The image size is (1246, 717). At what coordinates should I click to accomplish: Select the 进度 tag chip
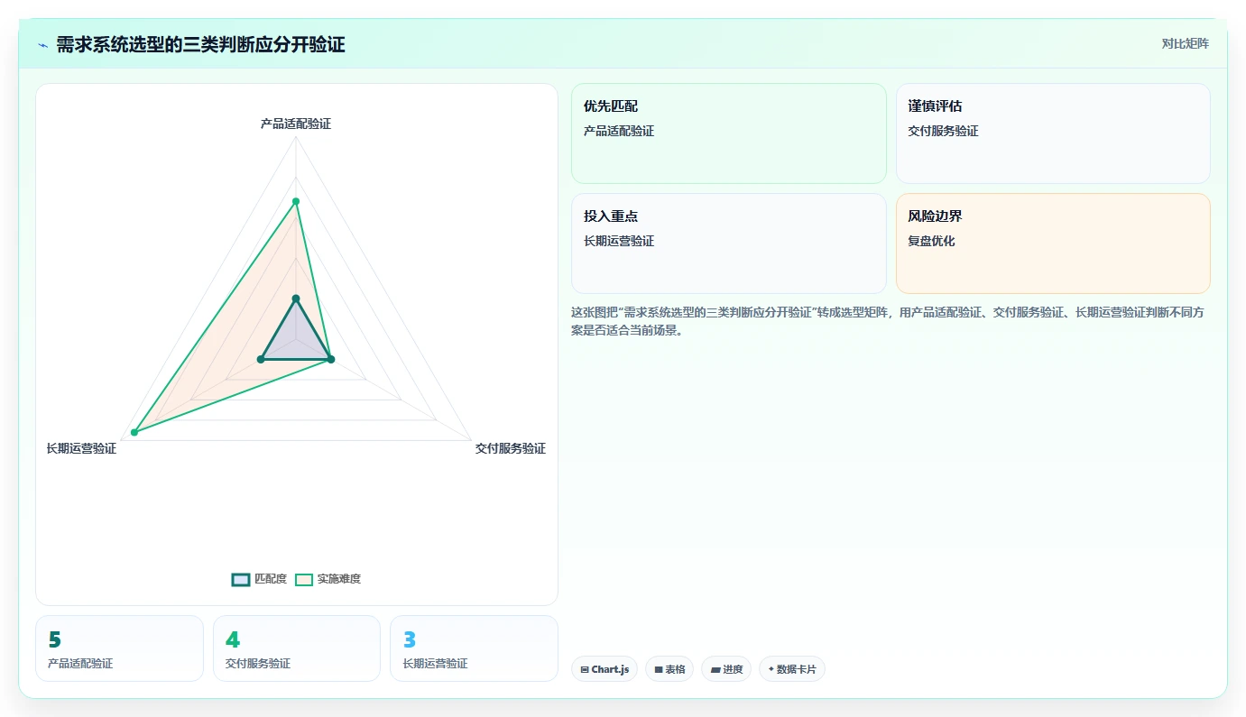(726, 669)
